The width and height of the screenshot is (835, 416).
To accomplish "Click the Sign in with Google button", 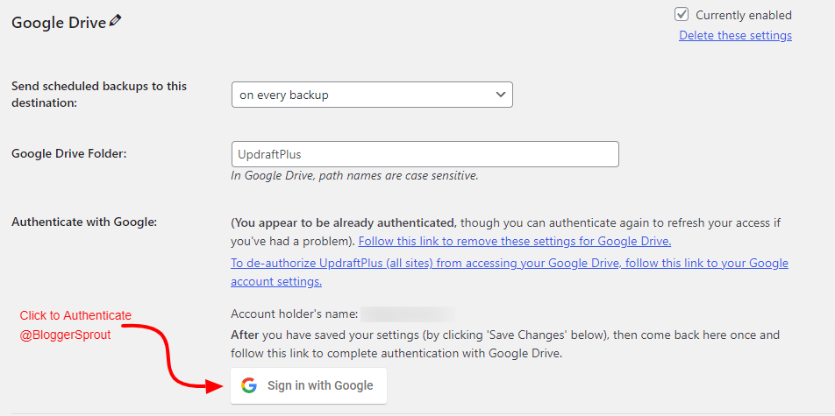I will click(x=309, y=385).
